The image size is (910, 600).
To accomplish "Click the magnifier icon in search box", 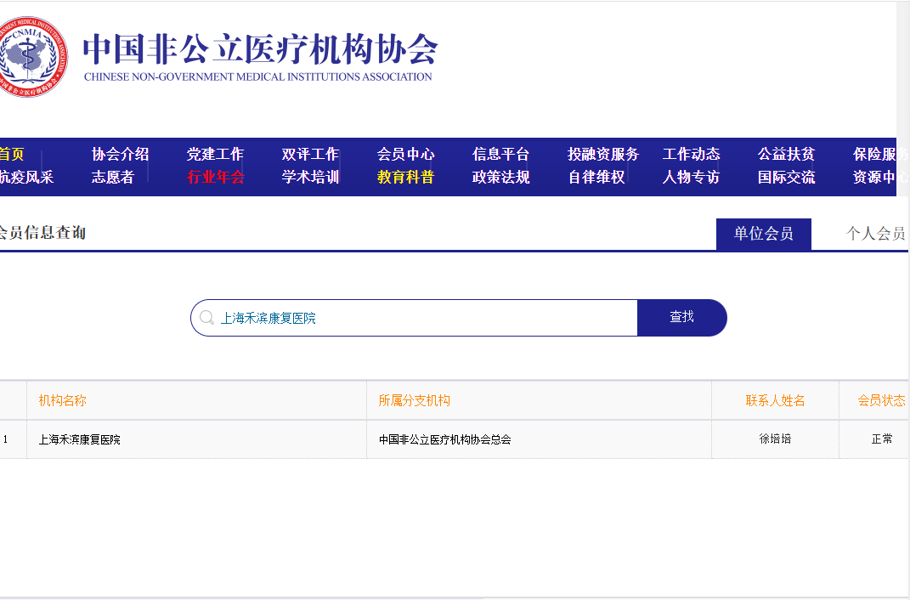I will click(x=206, y=318).
